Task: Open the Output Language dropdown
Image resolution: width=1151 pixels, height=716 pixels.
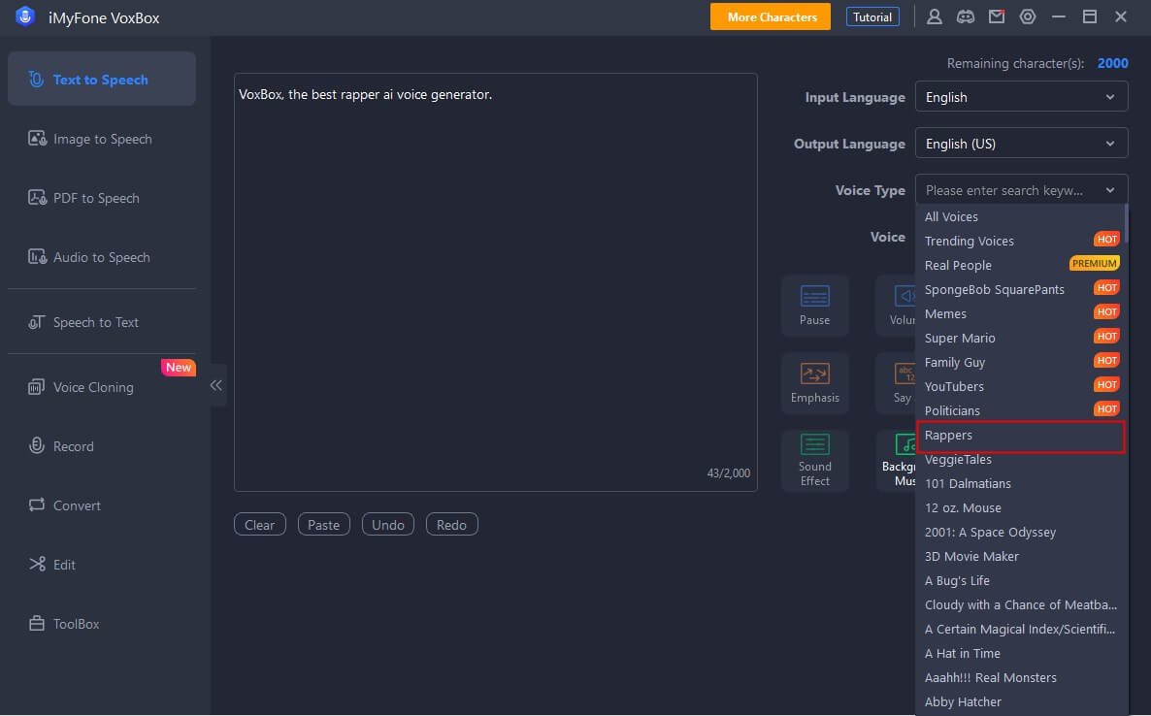Action: [x=1021, y=144]
